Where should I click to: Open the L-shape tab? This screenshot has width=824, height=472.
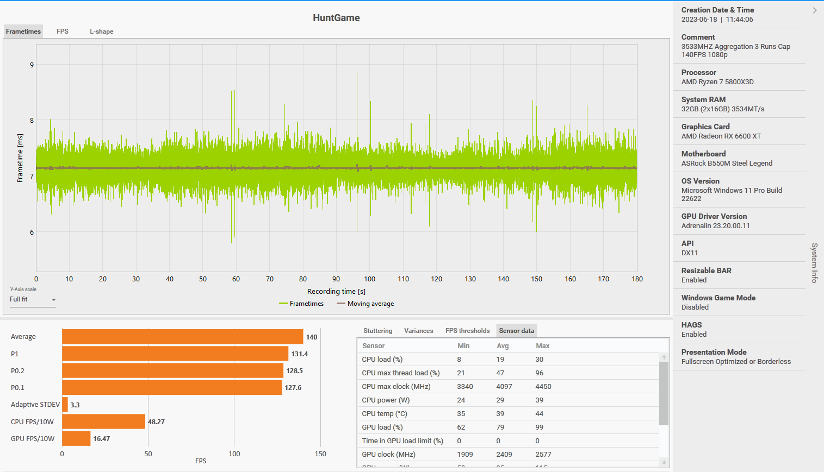coord(101,32)
